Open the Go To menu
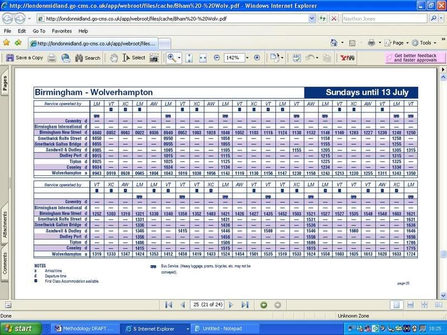The width and height of the screenshot is (447, 335). [39, 31]
